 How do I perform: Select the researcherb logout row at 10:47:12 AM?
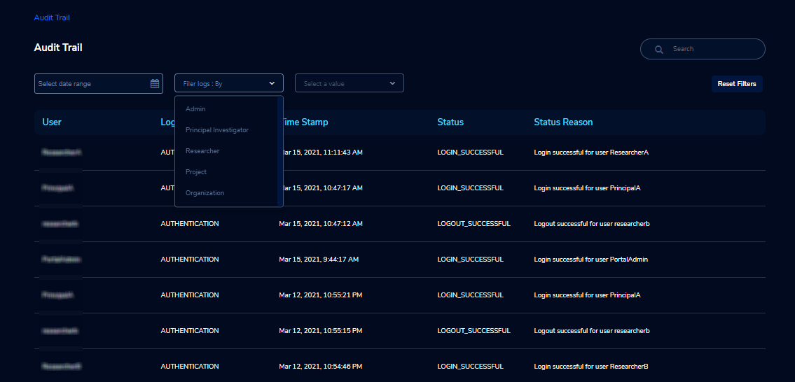[399, 224]
